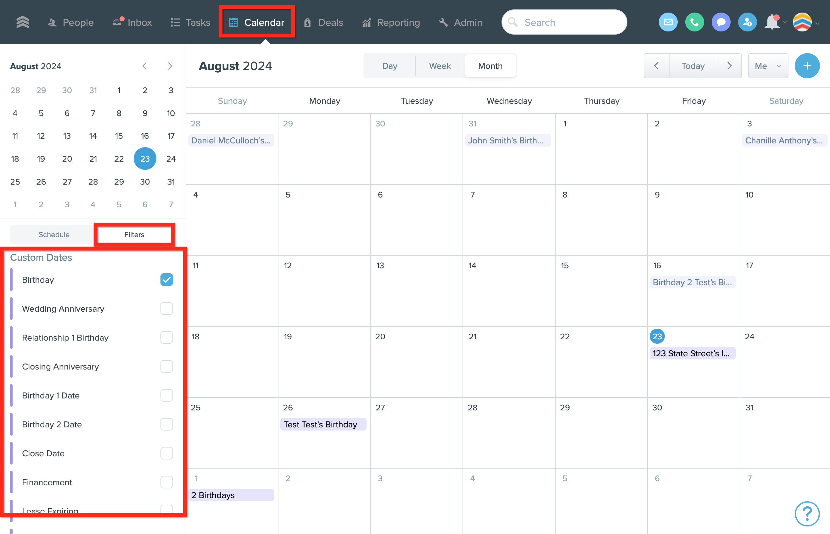
Task: Click the green phone call icon
Action: [x=694, y=22]
